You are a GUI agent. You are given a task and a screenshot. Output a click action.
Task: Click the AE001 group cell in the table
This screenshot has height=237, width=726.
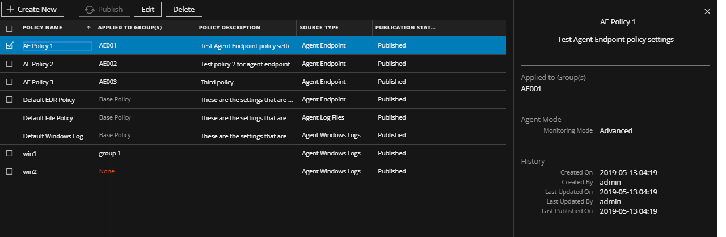108,45
